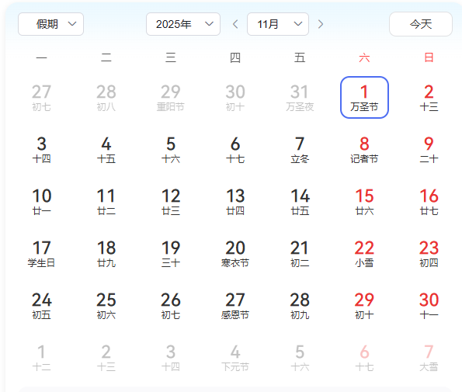Select November 24 初五

coord(41,306)
